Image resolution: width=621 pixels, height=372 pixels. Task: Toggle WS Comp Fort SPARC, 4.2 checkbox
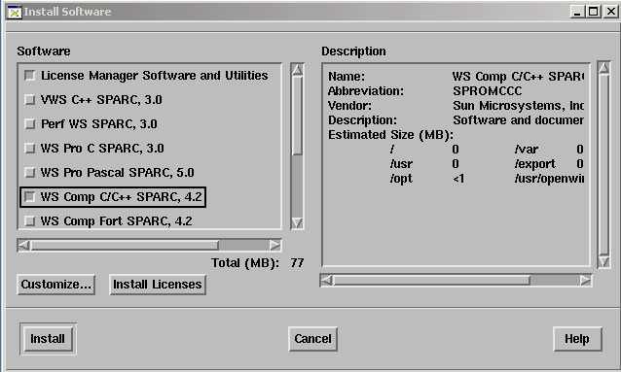point(30,220)
